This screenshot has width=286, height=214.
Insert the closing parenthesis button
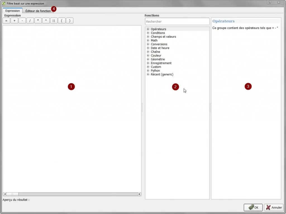point(70,21)
